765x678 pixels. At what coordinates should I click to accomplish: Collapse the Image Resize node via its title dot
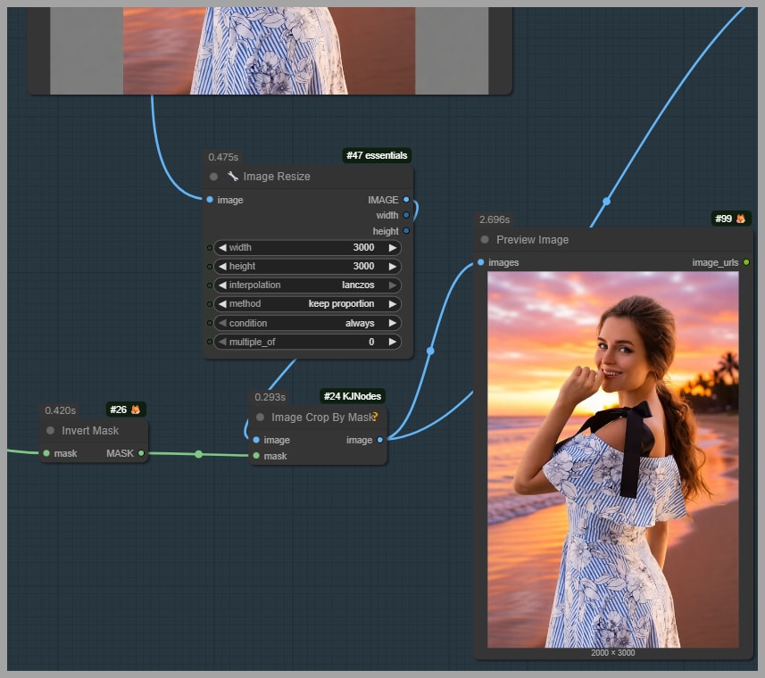tap(213, 177)
